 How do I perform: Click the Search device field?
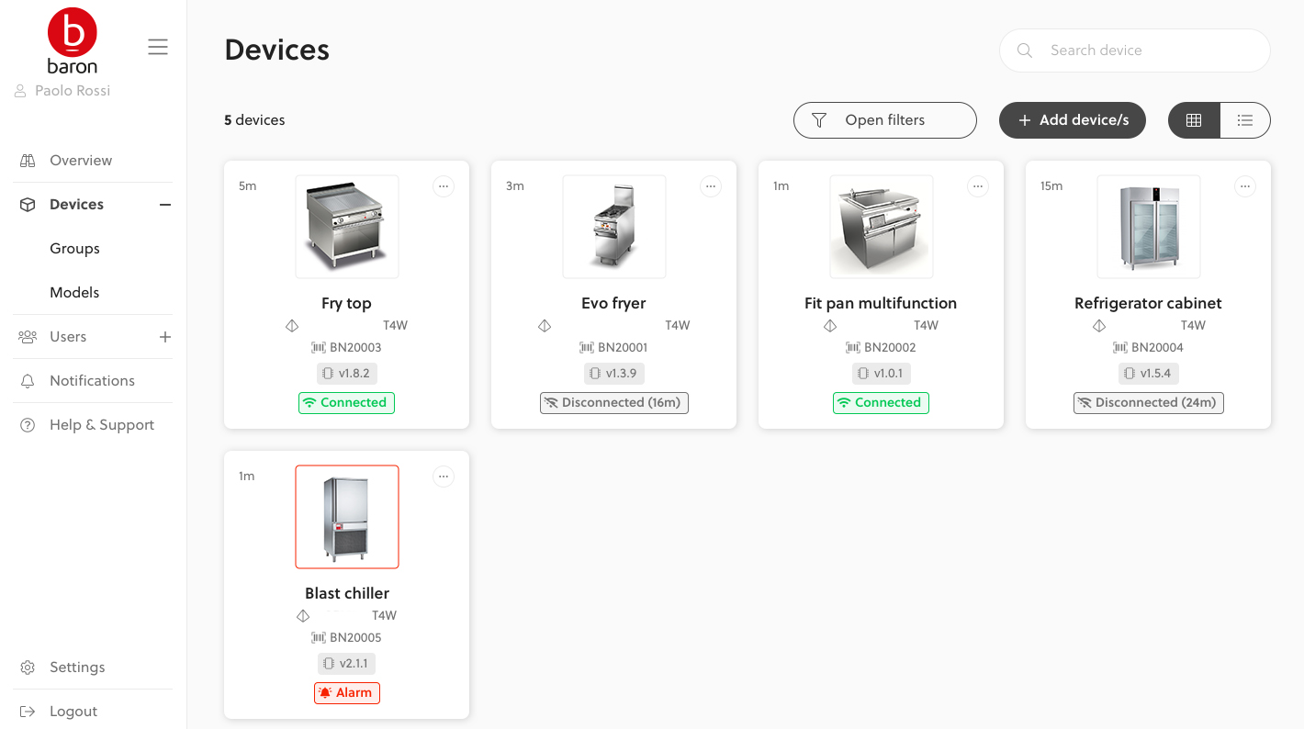coord(1135,50)
